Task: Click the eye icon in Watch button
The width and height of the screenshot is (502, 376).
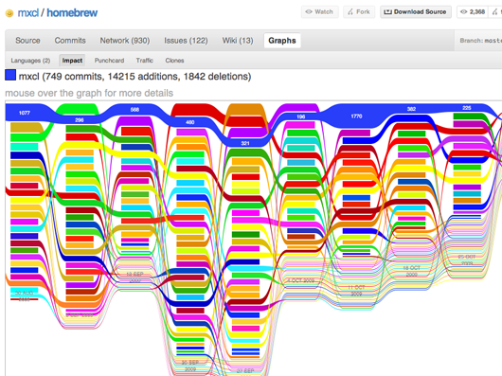Action: tap(309, 12)
